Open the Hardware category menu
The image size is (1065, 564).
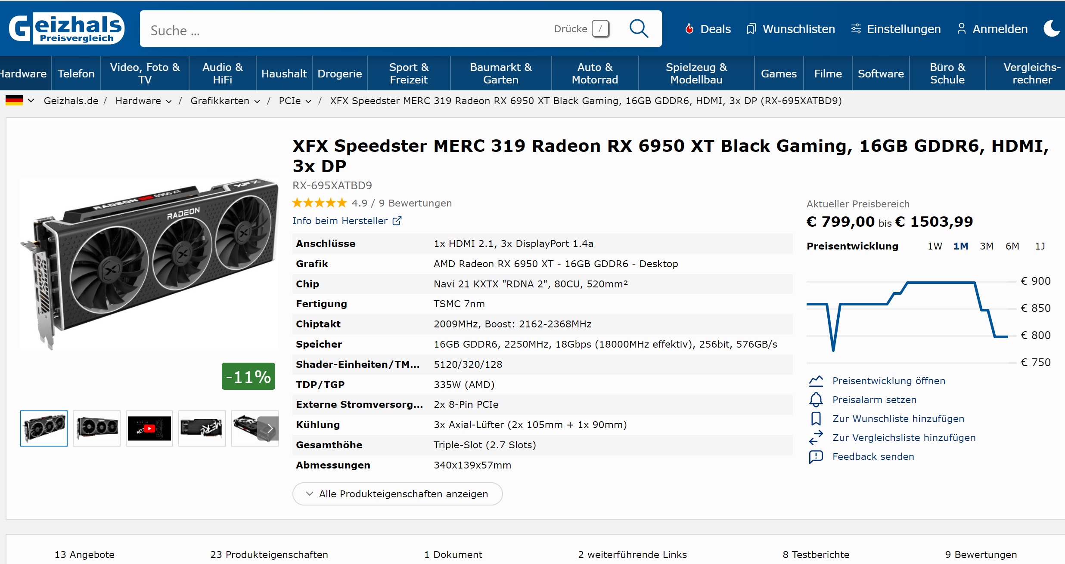[23, 74]
